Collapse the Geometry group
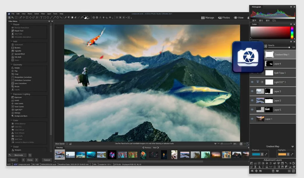Screen dimensions: 304x178 (x=12, y=64)
